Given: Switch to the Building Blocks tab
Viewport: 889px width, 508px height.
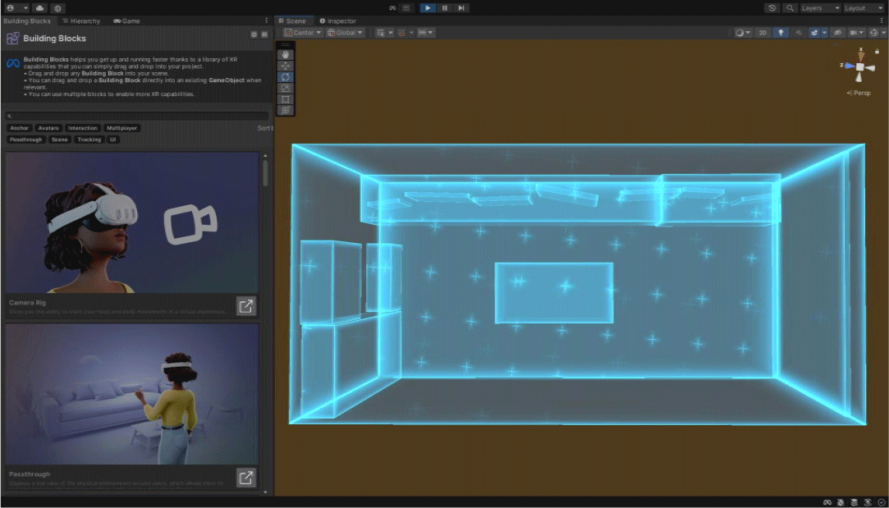Looking at the screenshot, I should pos(27,21).
